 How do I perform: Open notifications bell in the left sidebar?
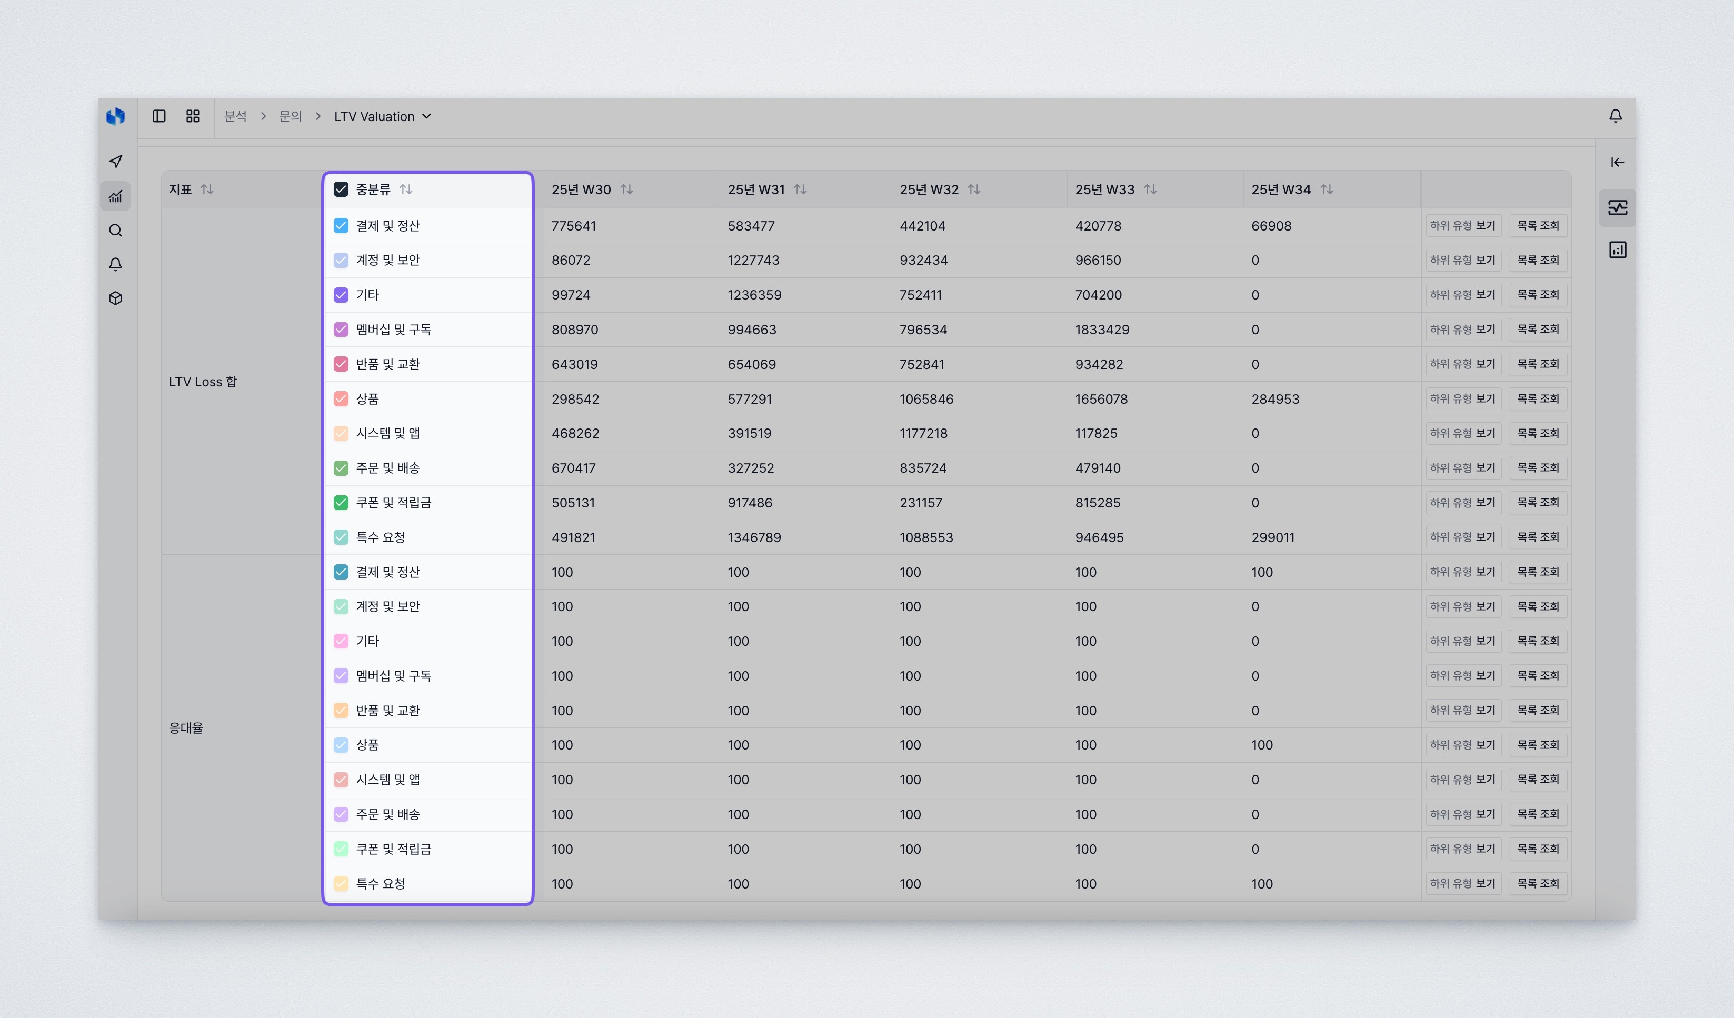coord(116,264)
